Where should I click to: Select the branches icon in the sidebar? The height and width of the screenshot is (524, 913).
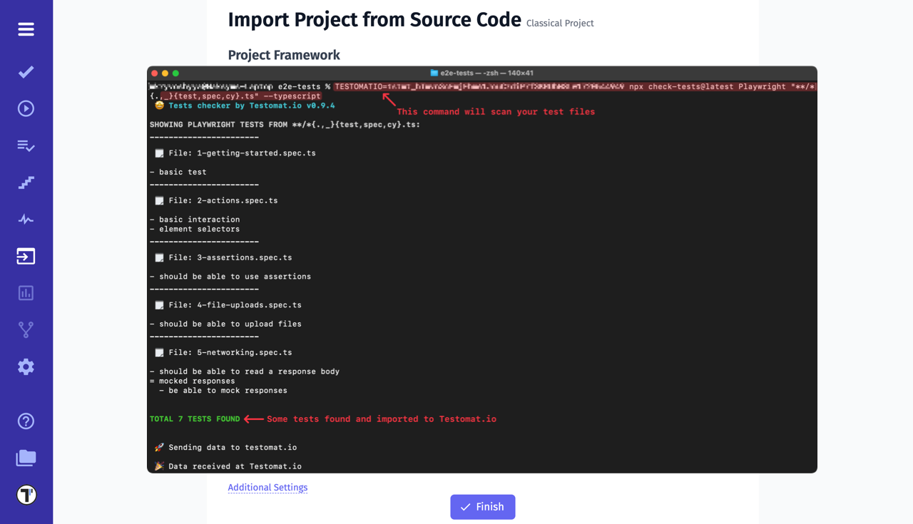point(26,329)
